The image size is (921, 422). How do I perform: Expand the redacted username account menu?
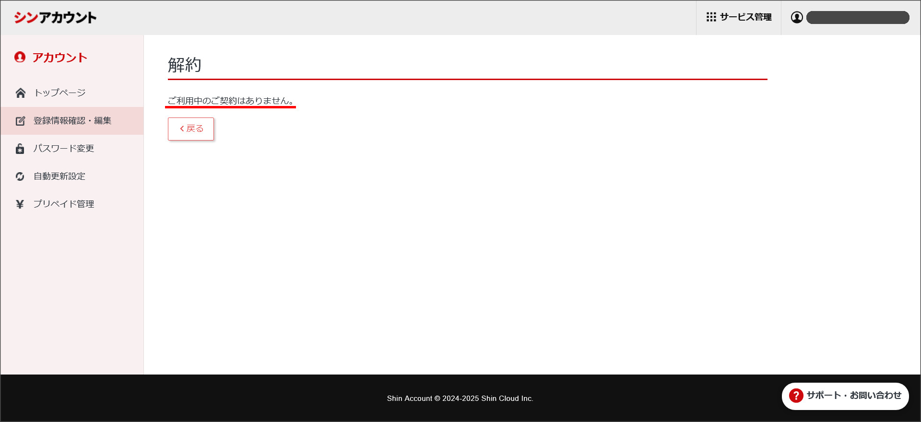[x=857, y=18]
